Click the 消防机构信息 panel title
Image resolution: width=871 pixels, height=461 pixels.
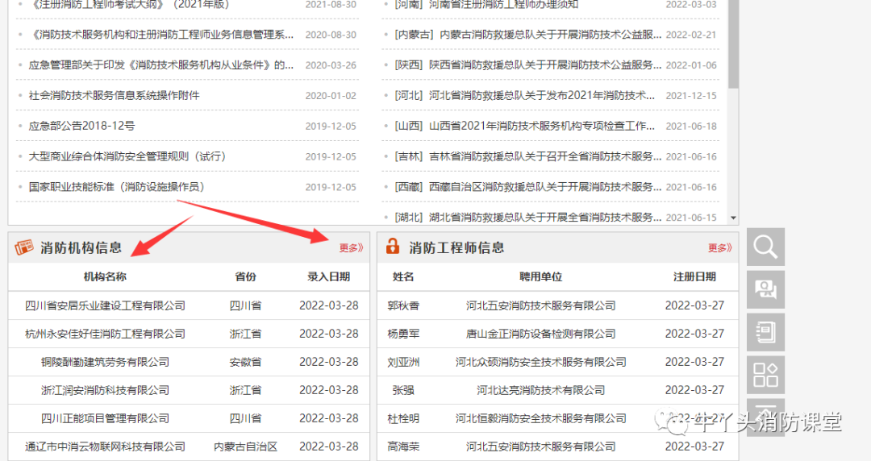point(81,247)
